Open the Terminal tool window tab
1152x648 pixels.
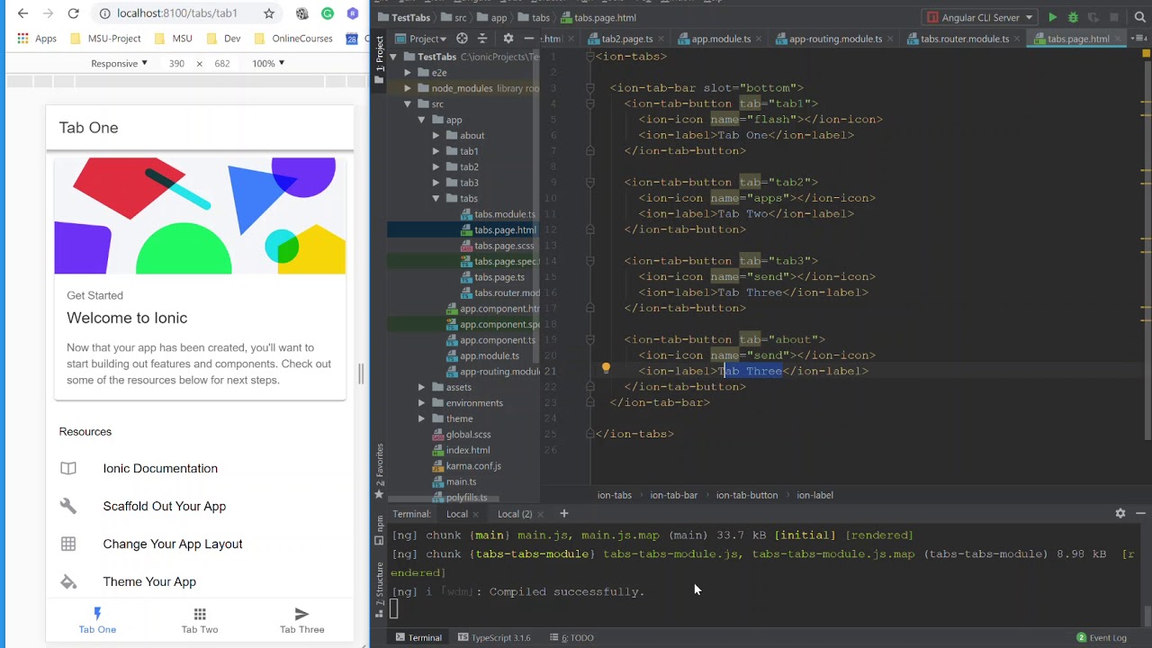click(419, 637)
